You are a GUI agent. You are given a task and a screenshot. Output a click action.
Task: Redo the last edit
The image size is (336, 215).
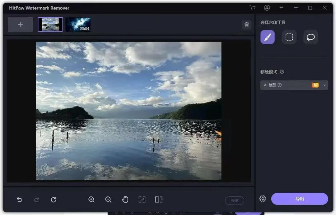coord(36,200)
